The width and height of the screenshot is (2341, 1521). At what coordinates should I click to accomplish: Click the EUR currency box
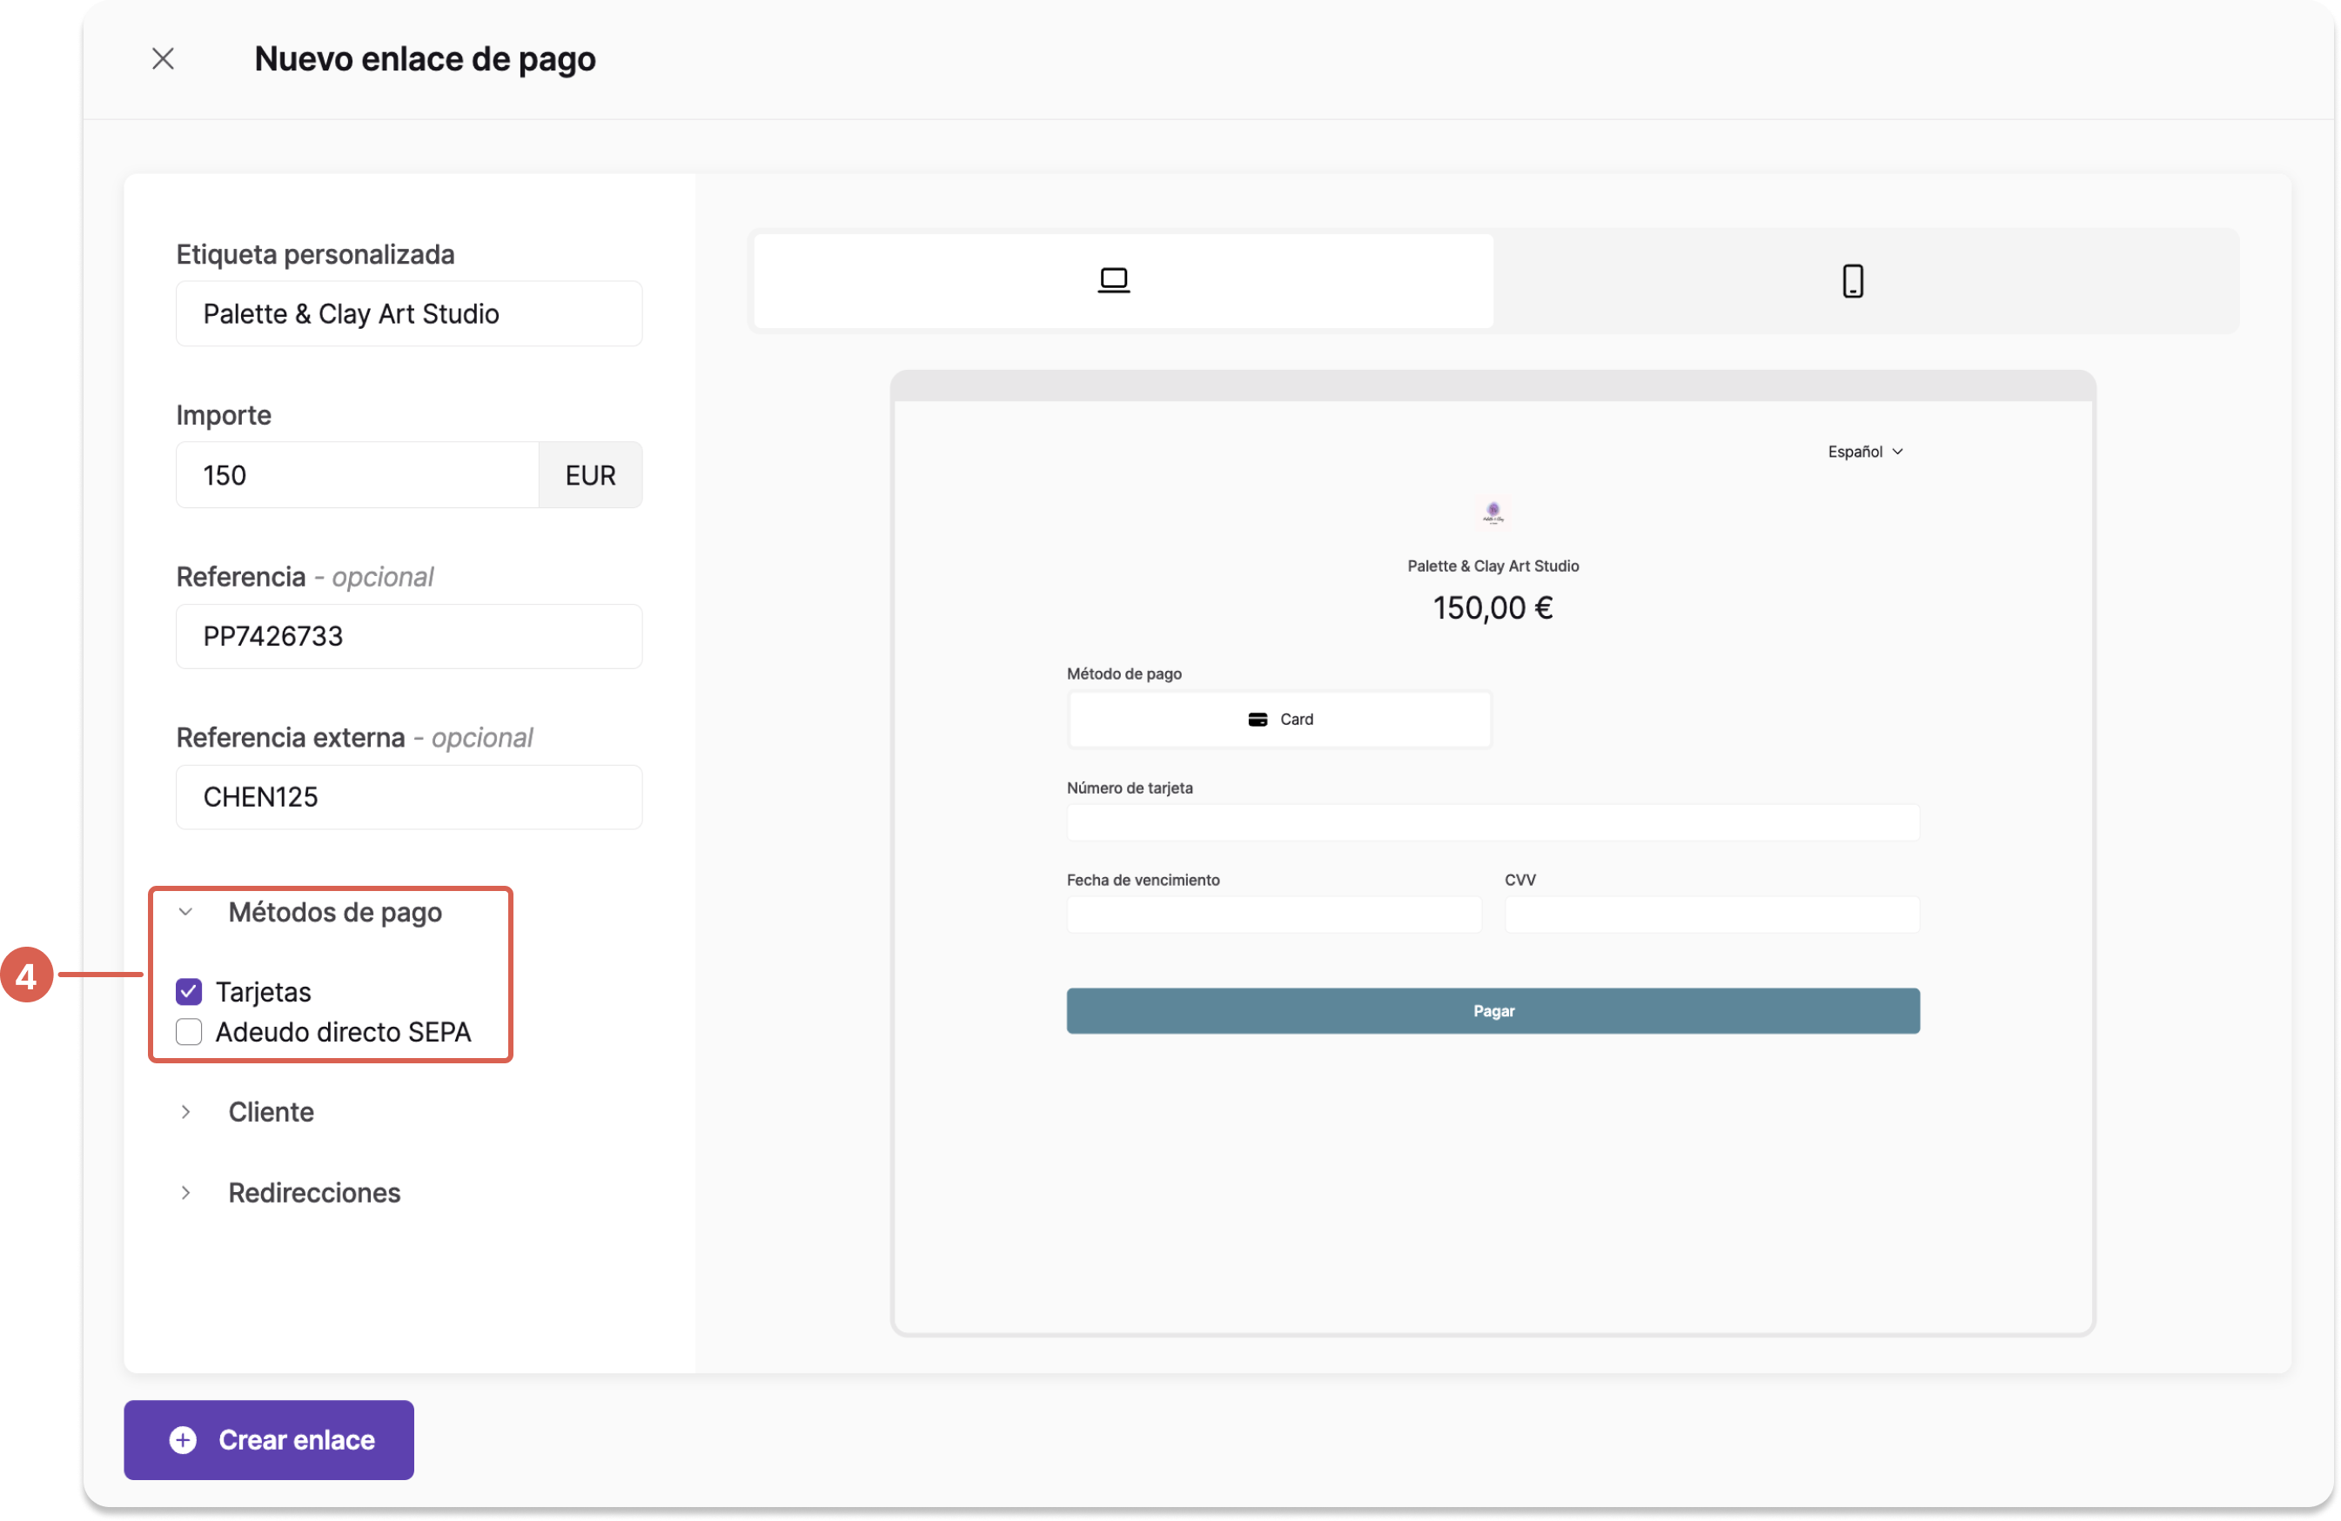[x=590, y=475]
